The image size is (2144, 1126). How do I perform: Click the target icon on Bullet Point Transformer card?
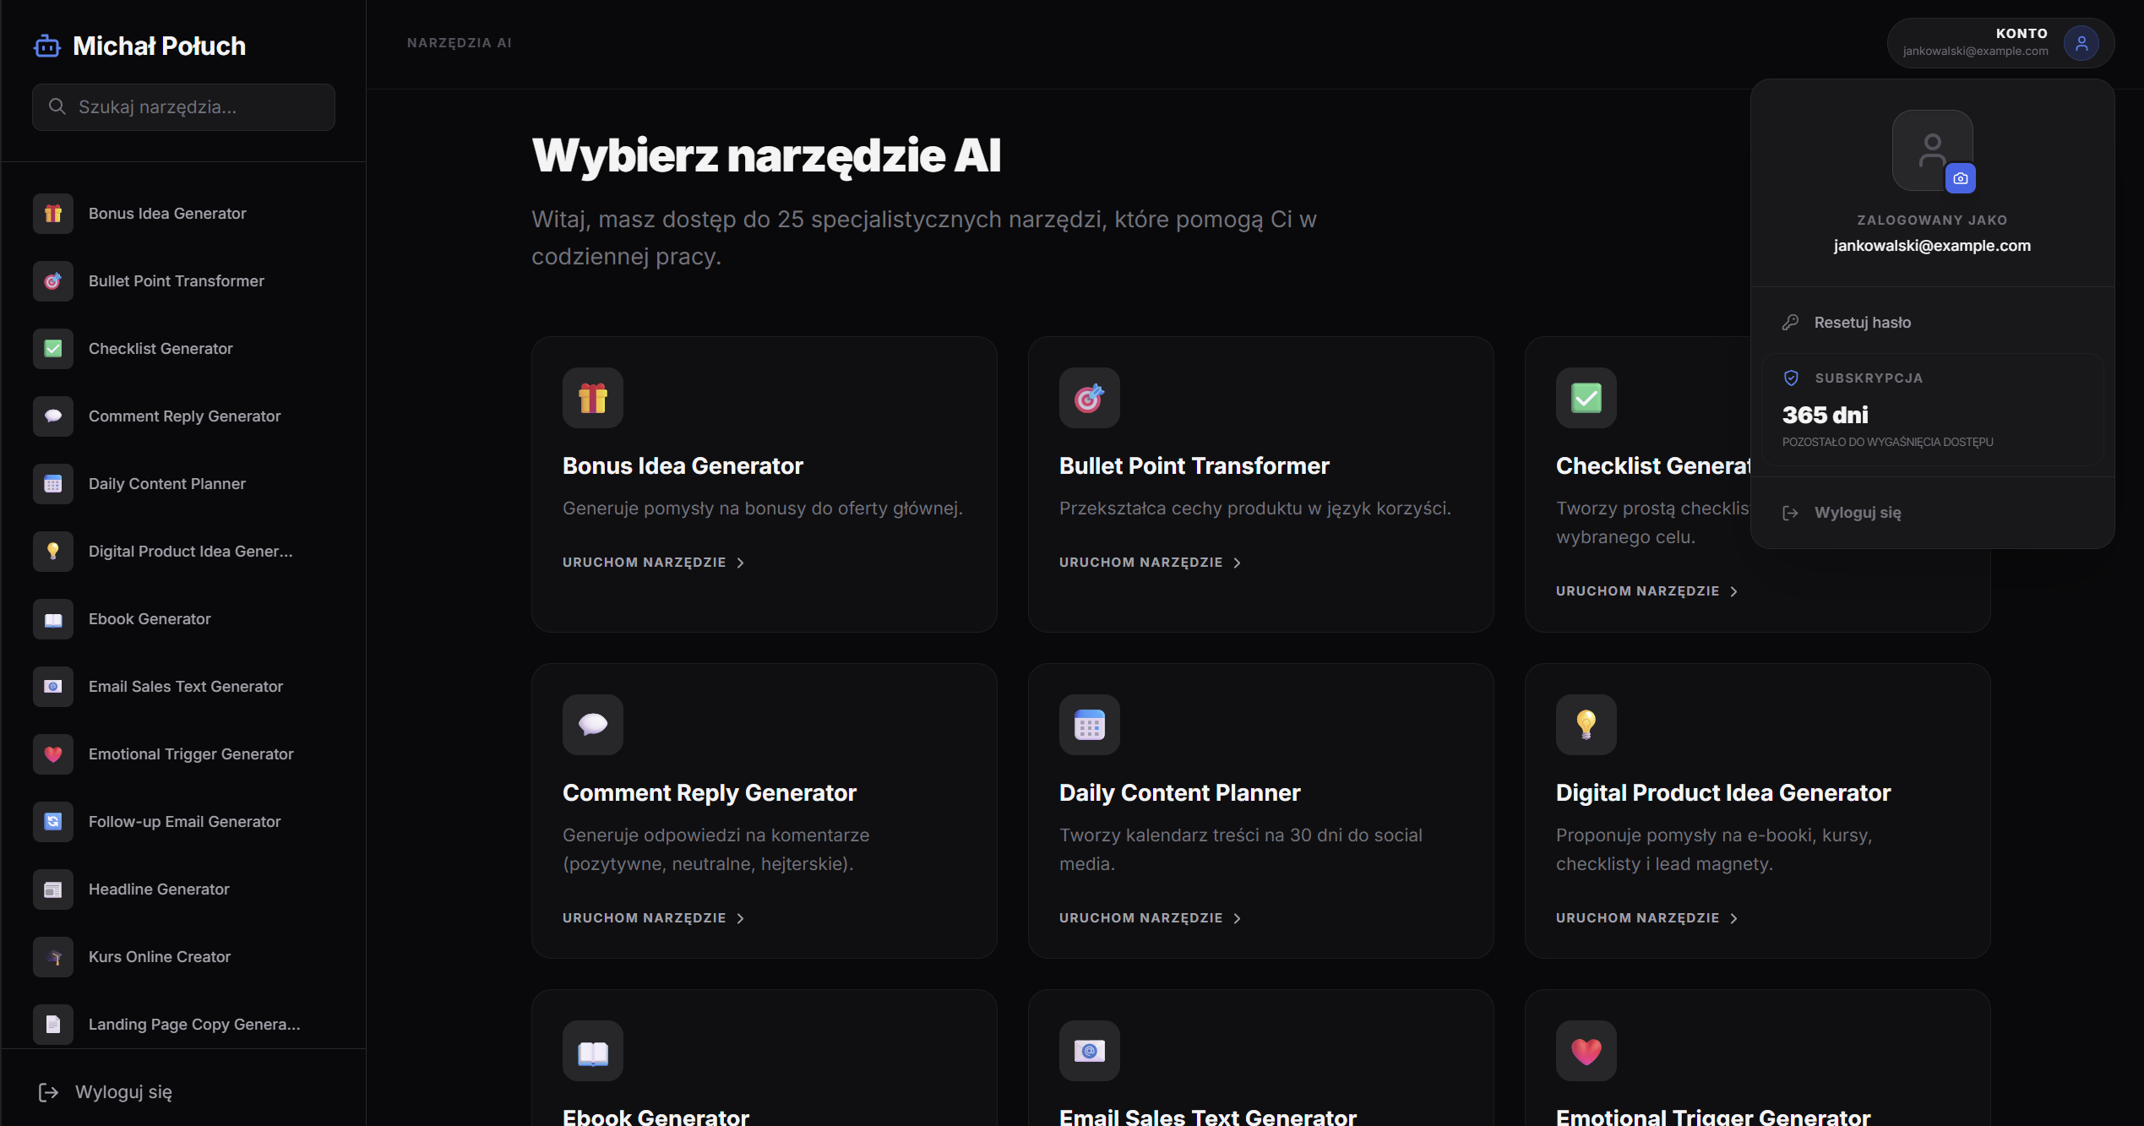pyautogui.click(x=1090, y=398)
